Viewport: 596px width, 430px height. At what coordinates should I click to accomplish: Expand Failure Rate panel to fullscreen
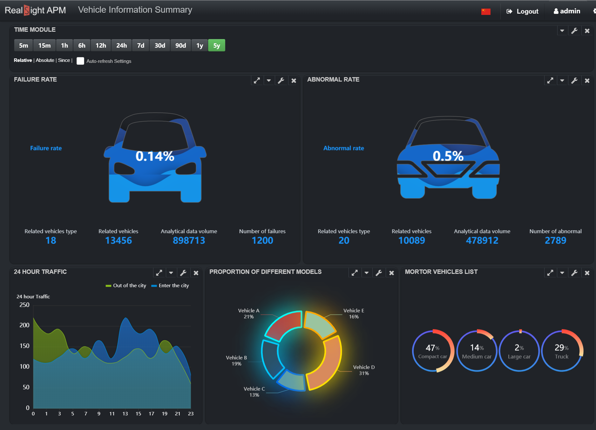(257, 81)
